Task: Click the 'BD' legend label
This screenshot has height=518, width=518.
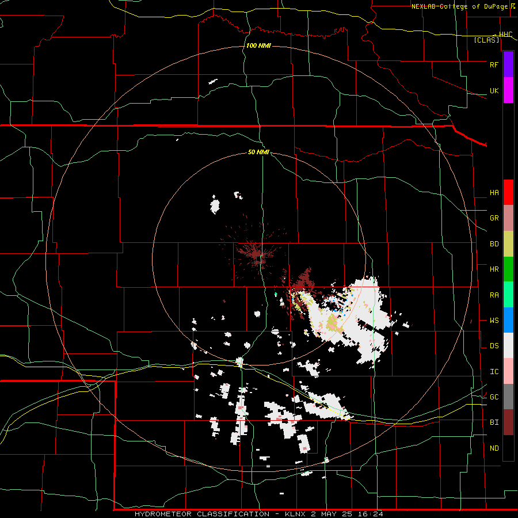Action: tap(494, 244)
